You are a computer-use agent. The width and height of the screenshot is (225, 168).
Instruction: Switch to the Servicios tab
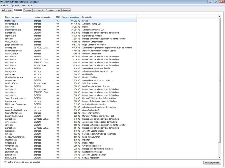28,10
